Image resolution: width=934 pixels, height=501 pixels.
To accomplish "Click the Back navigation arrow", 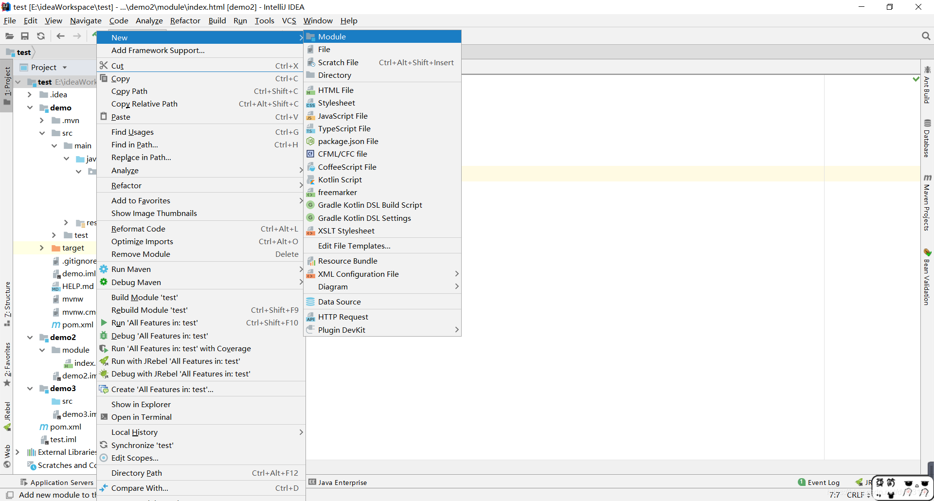I will [60, 36].
